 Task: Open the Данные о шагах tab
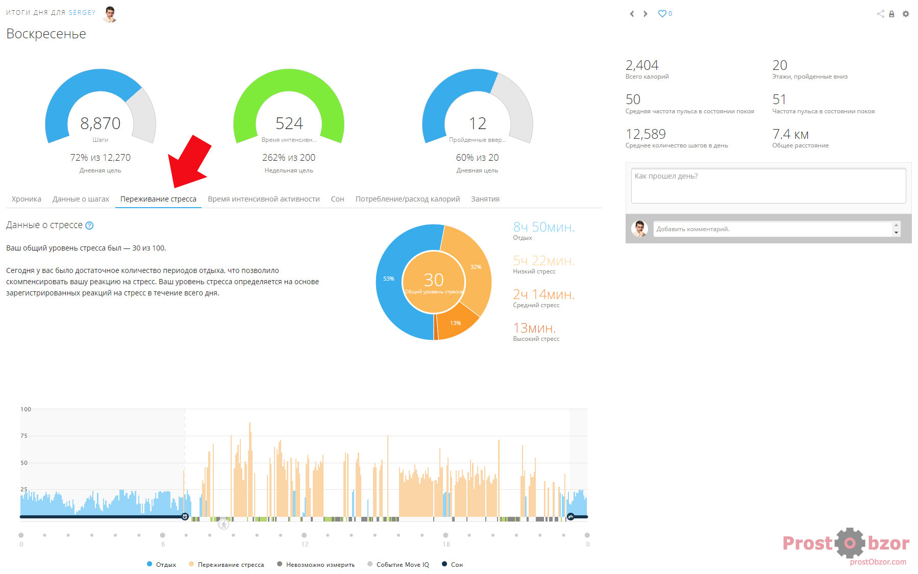point(81,199)
